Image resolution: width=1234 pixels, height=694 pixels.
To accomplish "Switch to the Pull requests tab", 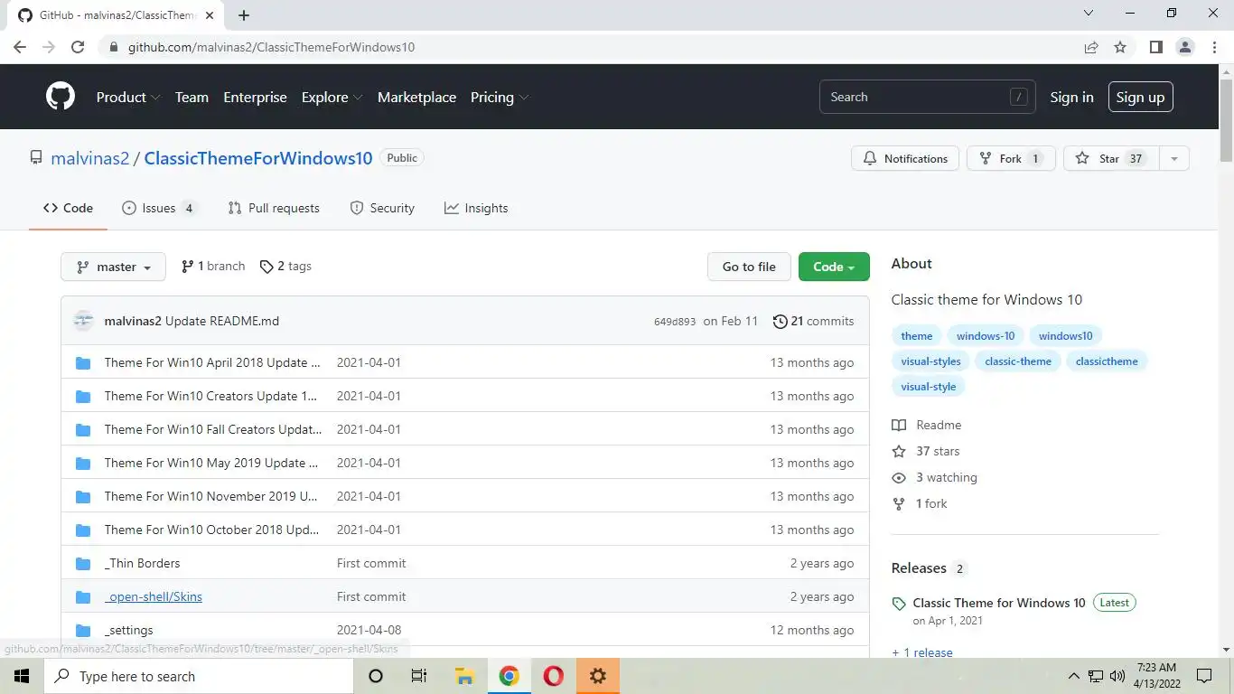I will click(274, 208).
